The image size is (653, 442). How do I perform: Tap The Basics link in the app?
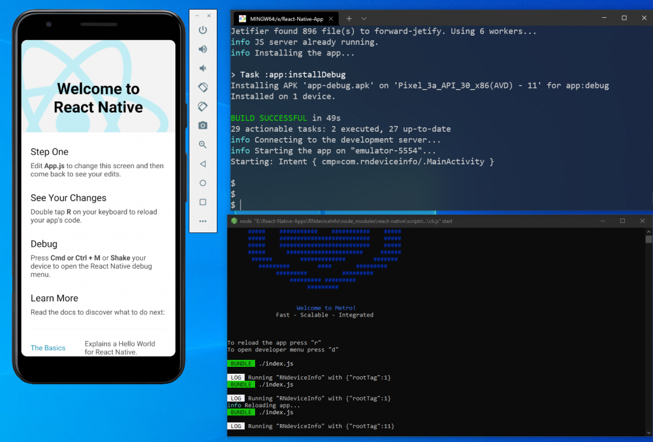click(x=48, y=348)
